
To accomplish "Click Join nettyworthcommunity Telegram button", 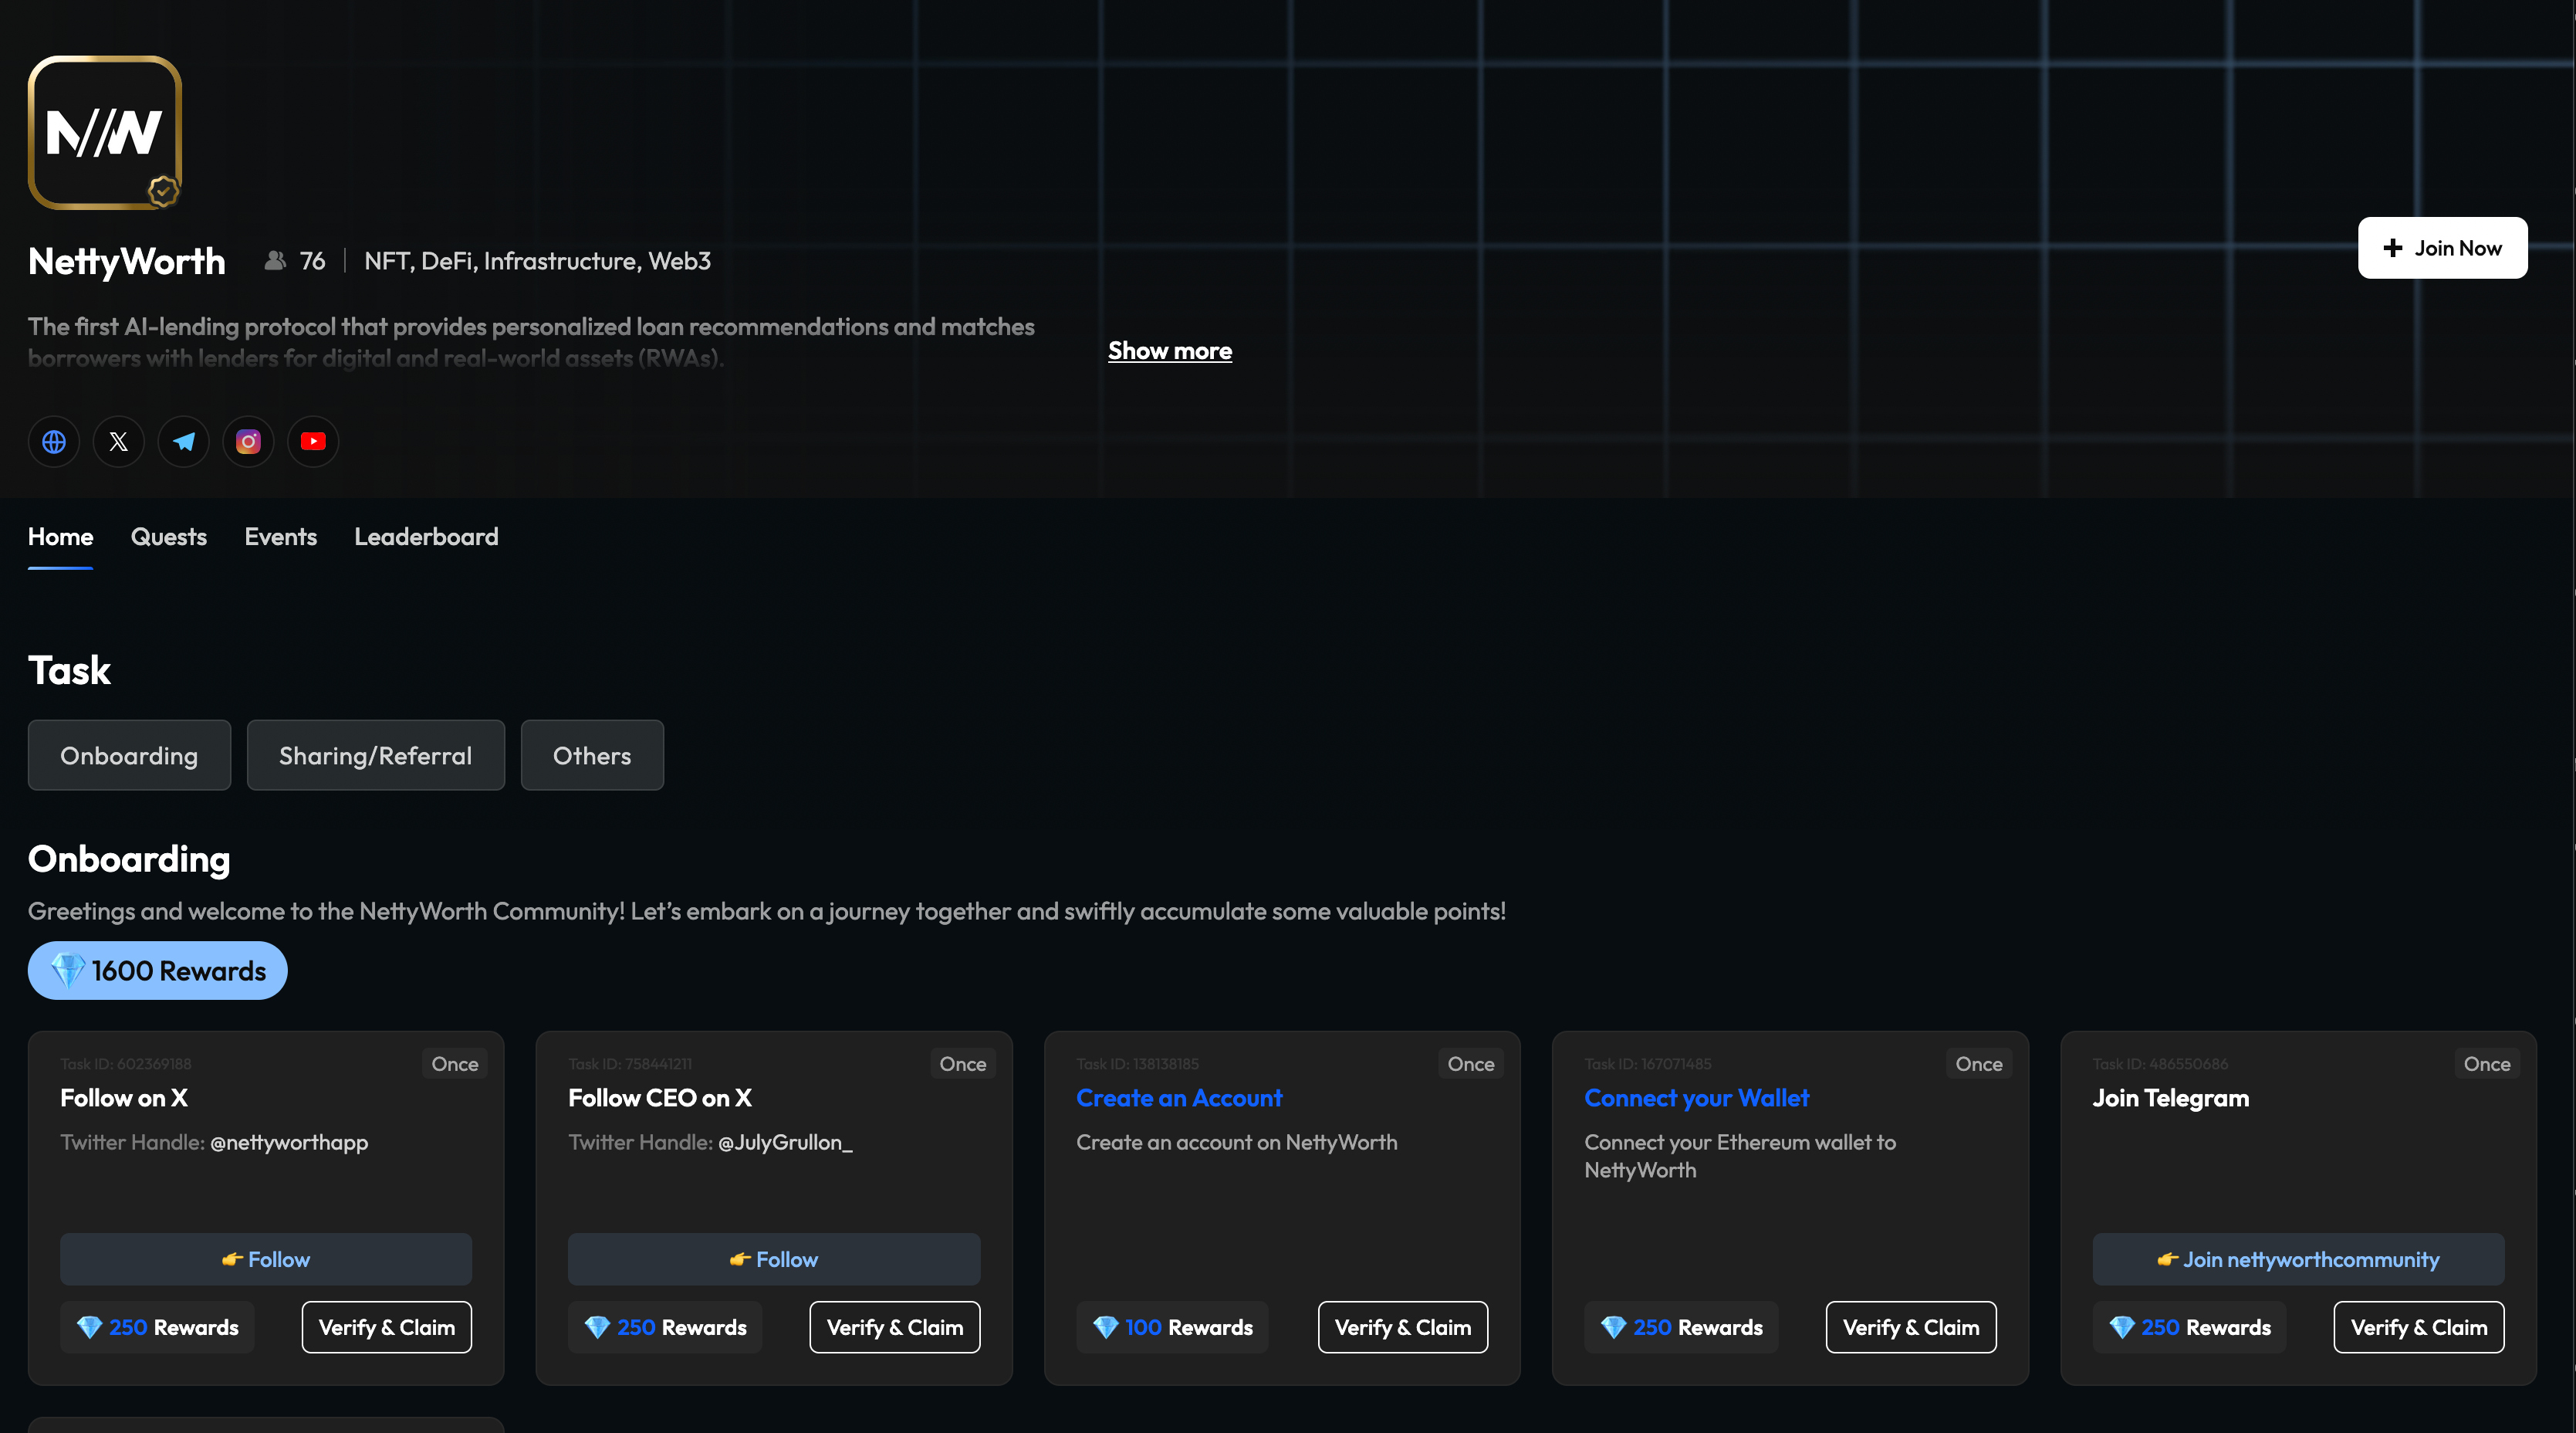I will [x=2298, y=1260].
